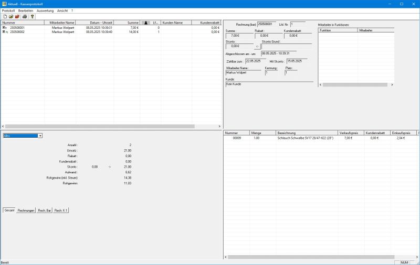Viewport: 420px width, 265px height.
Task: Click the Funktion column header
Action: pos(338,30)
